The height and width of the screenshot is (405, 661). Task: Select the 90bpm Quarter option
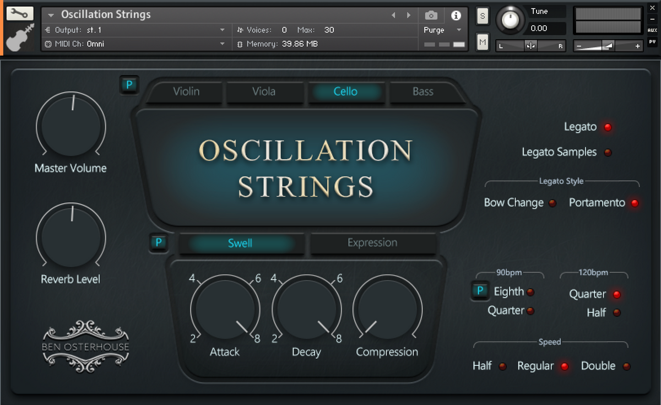[x=530, y=311]
